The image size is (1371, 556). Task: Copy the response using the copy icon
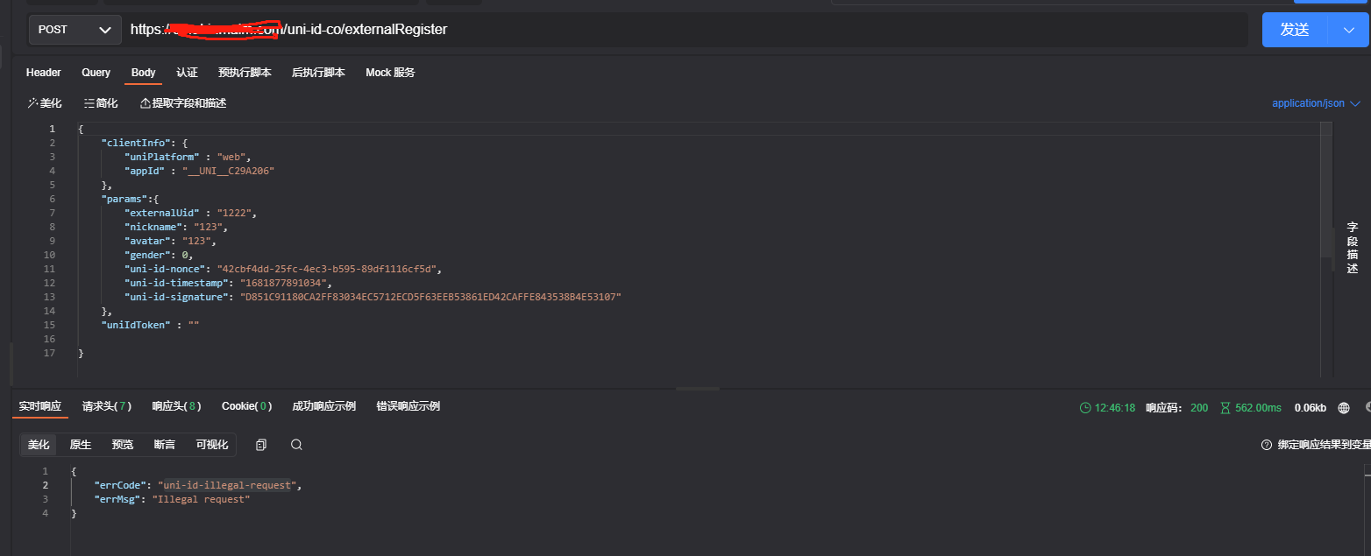pos(261,445)
